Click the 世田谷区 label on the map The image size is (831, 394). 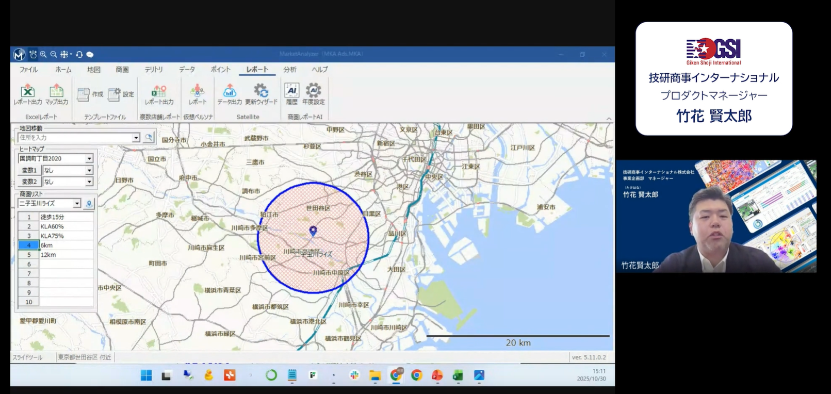coord(318,208)
